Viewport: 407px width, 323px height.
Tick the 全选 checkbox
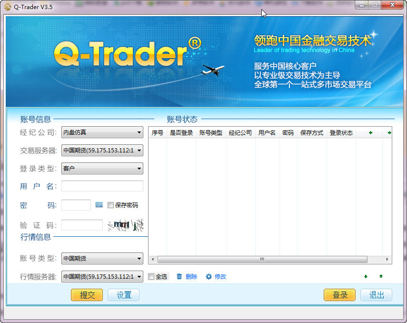[x=151, y=276]
